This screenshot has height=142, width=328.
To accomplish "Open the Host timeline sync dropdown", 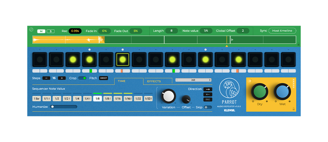I will tap(282, 31).
